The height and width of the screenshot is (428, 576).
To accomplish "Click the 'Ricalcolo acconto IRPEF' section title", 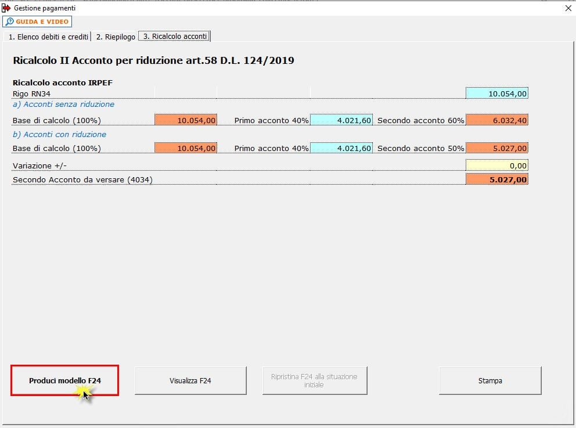I will tap(63, 82).
